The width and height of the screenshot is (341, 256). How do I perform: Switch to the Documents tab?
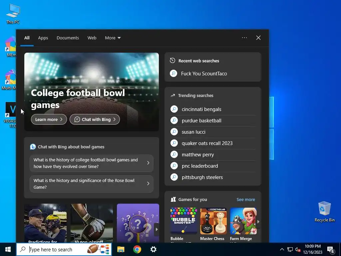pos(68,38)
